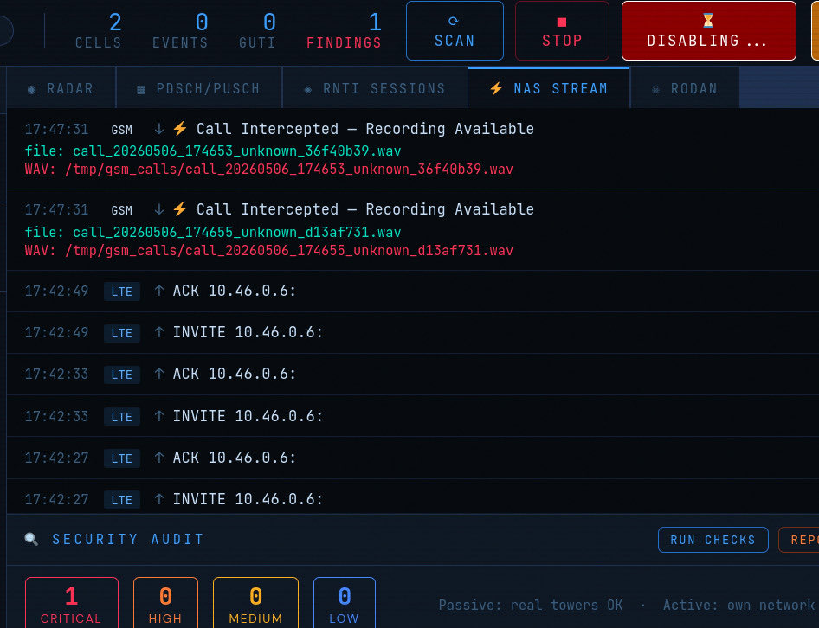Click the refresh icon on SCAN button
819x628 pixels.
click(454, 21)
